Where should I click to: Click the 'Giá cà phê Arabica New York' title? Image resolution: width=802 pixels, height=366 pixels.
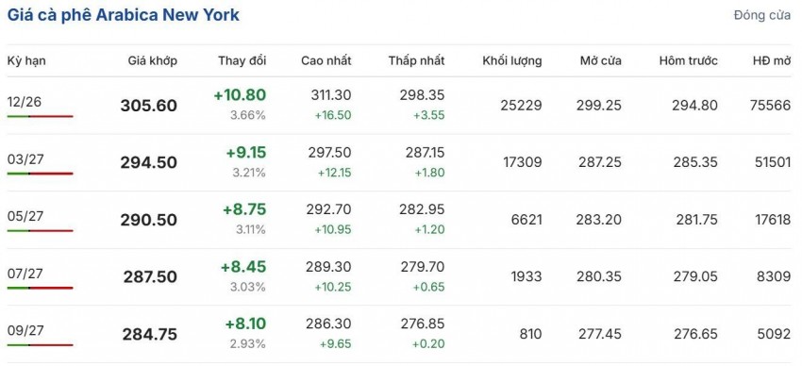click(x=124, y=15)
